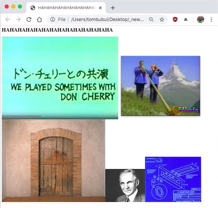The image size is (218, 208).
Task: Go to the home page icon
Action: click(39, 19)
